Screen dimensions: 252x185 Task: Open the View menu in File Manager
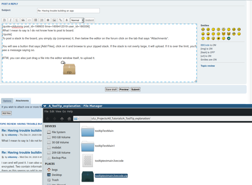(58, 111)
